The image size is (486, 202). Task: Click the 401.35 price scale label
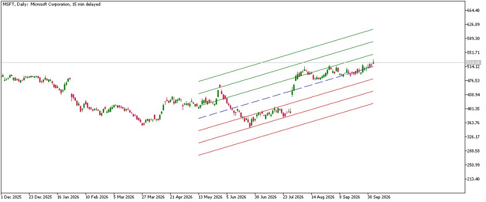473,109
